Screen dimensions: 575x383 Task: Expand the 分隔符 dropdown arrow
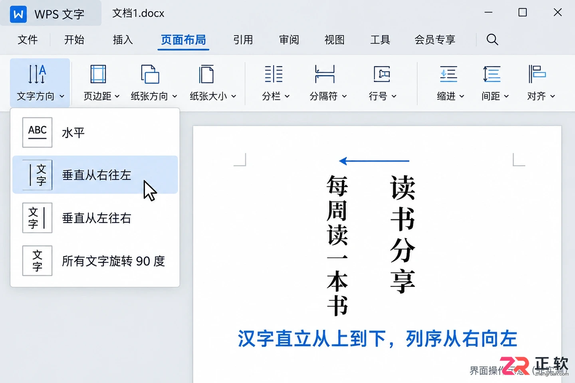coord(344,96)
